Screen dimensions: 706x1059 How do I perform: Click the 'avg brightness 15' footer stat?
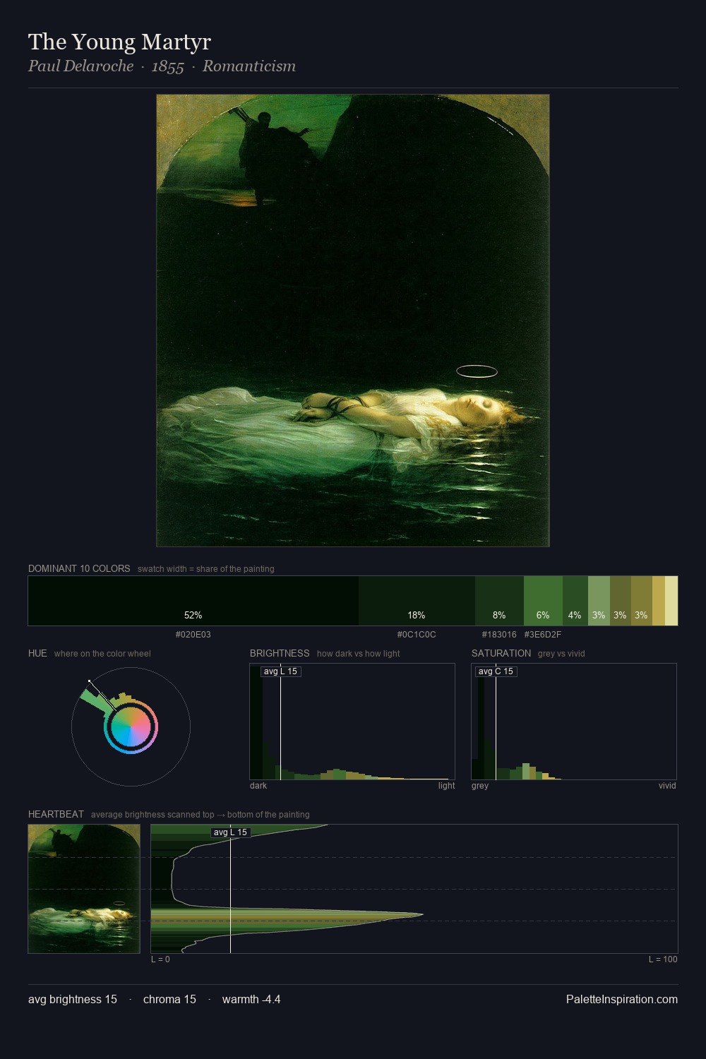[x=73, y=999]
